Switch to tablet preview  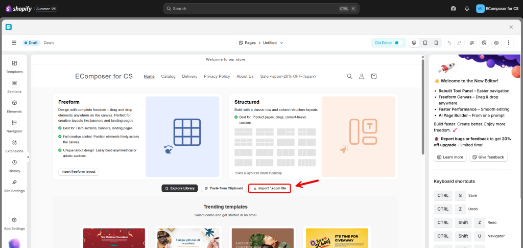[425, 43]
